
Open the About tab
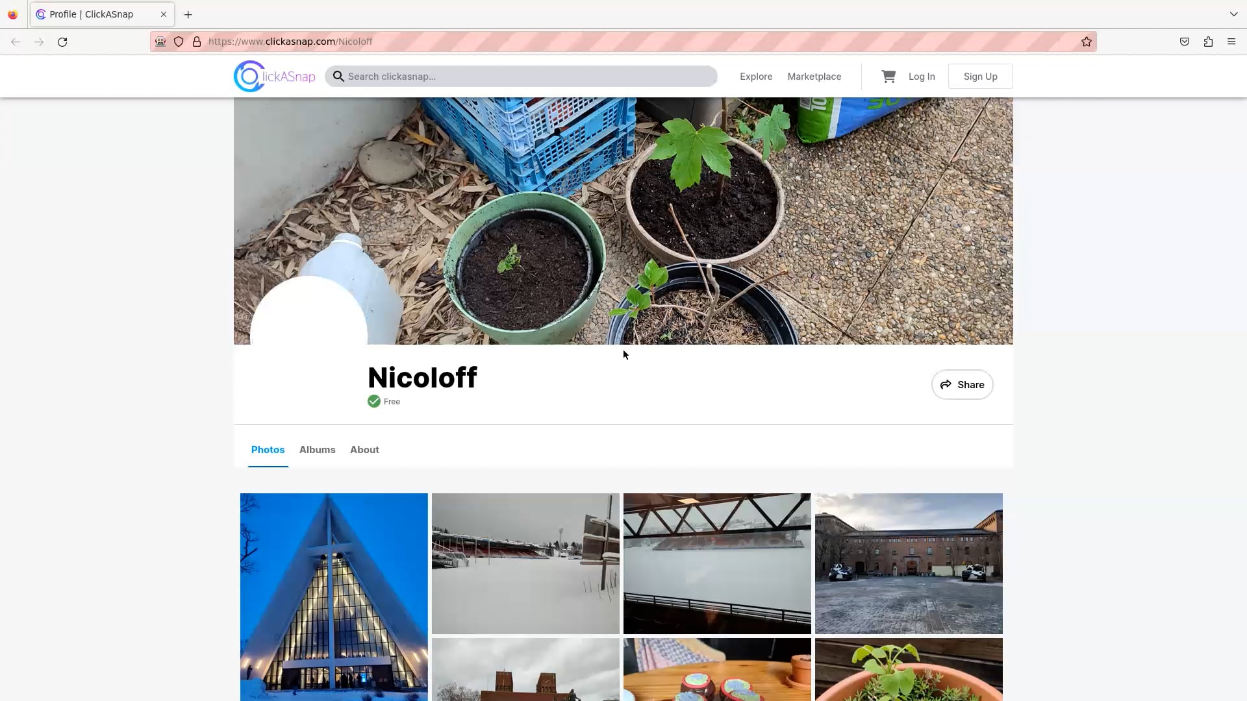[x=364, y=450]
